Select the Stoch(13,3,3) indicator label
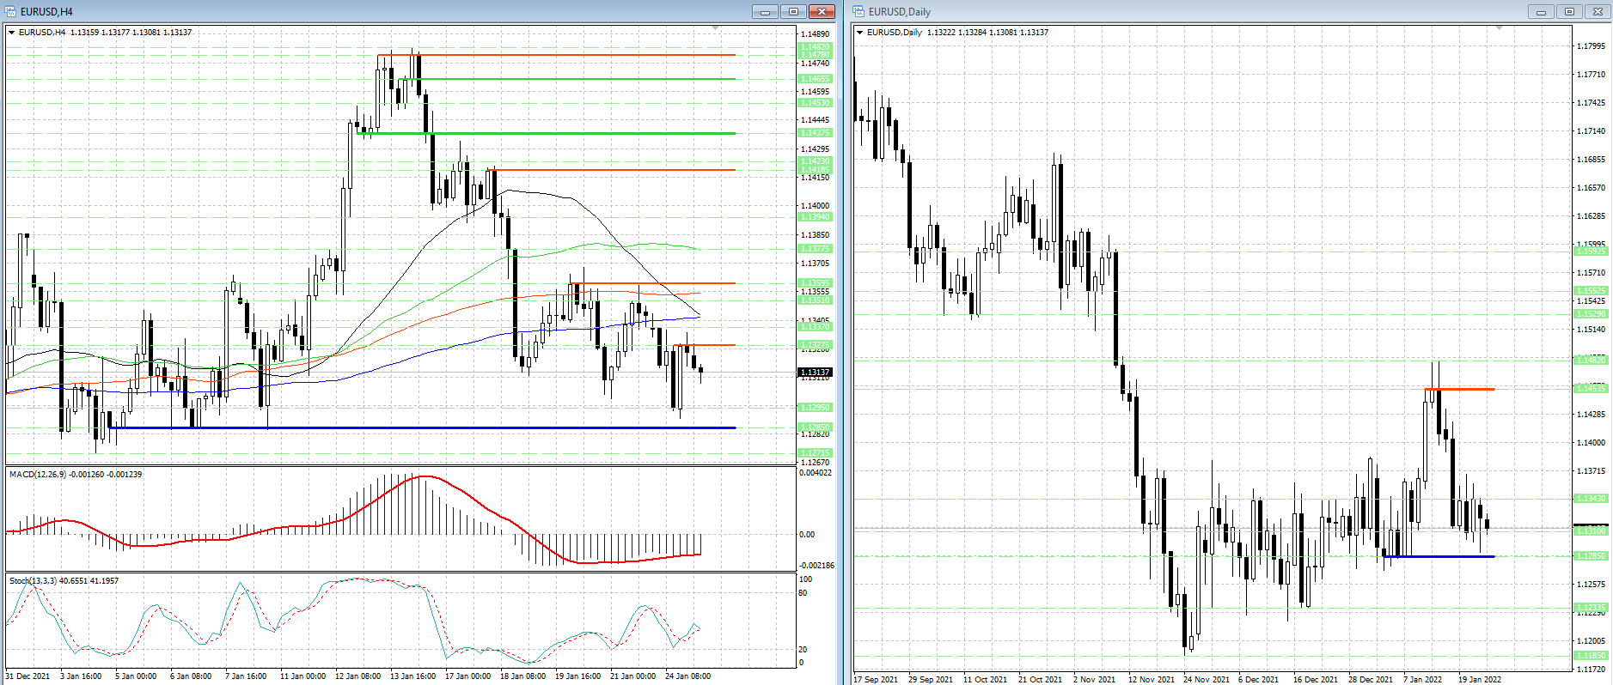Viewport: 1613px width, 685px height. [34, 581]
